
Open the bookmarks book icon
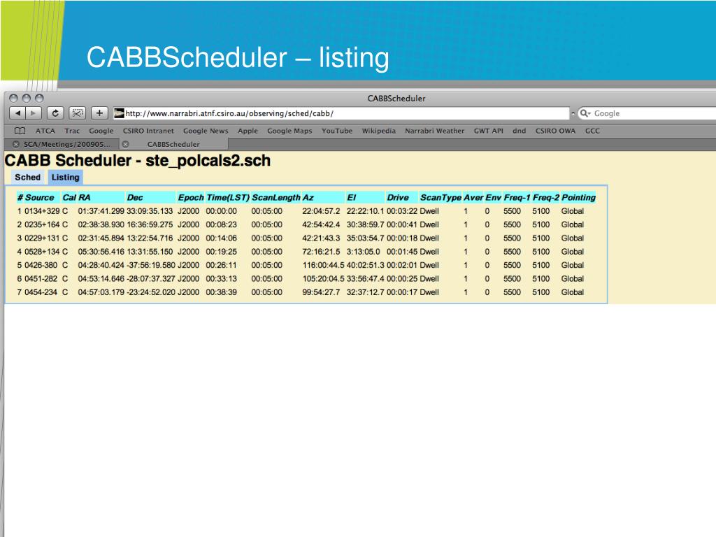click(x=20, y=131)
